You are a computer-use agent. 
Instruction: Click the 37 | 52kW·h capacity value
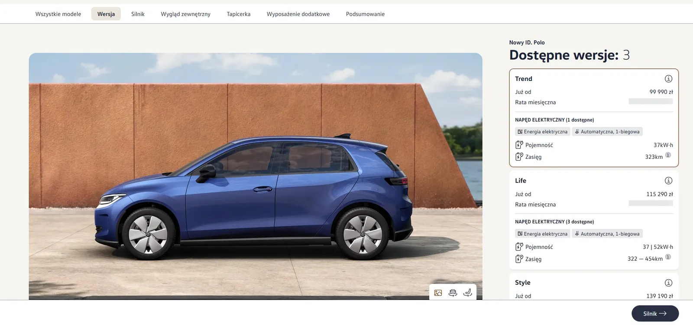point(658,247)
